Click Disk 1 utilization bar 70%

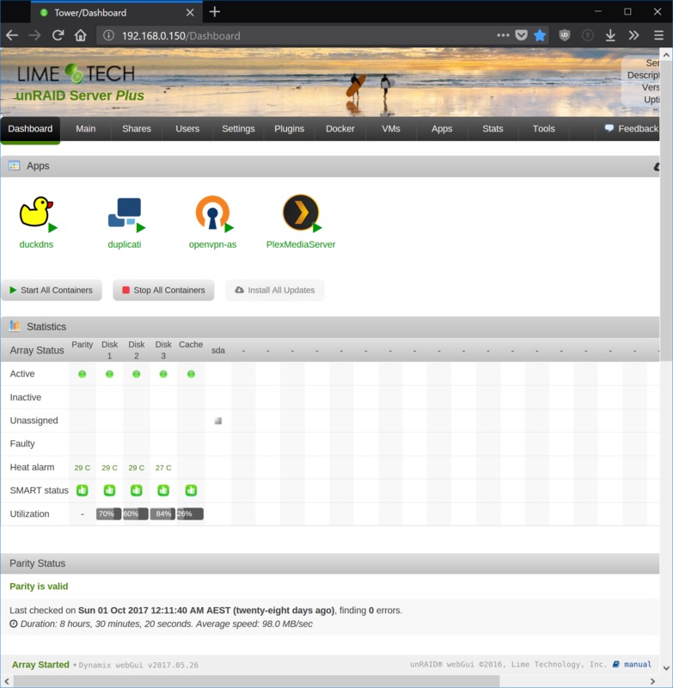[x=109, y=513]
